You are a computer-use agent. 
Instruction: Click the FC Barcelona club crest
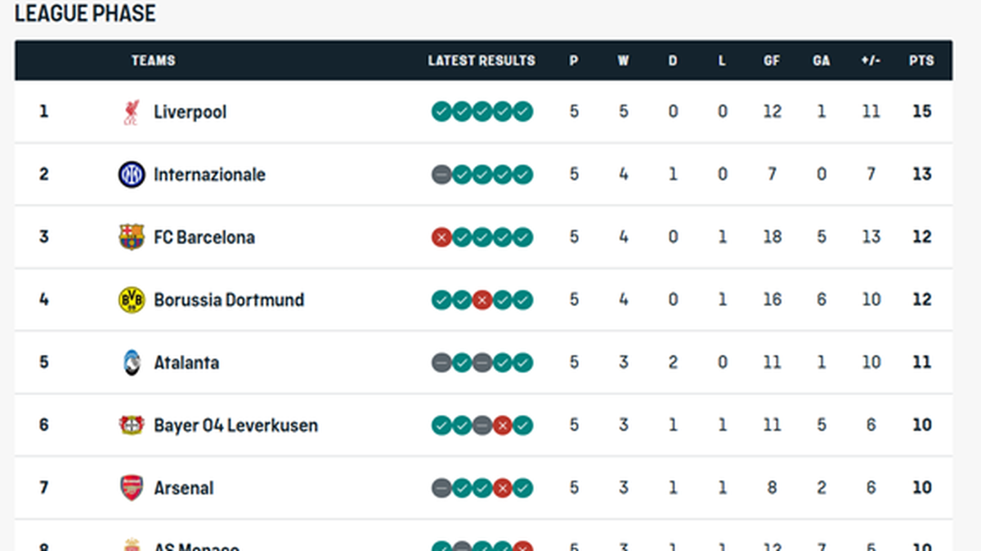(132, 238)
